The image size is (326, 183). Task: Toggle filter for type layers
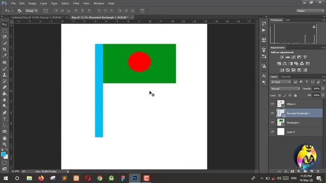[x=307, y=82]
